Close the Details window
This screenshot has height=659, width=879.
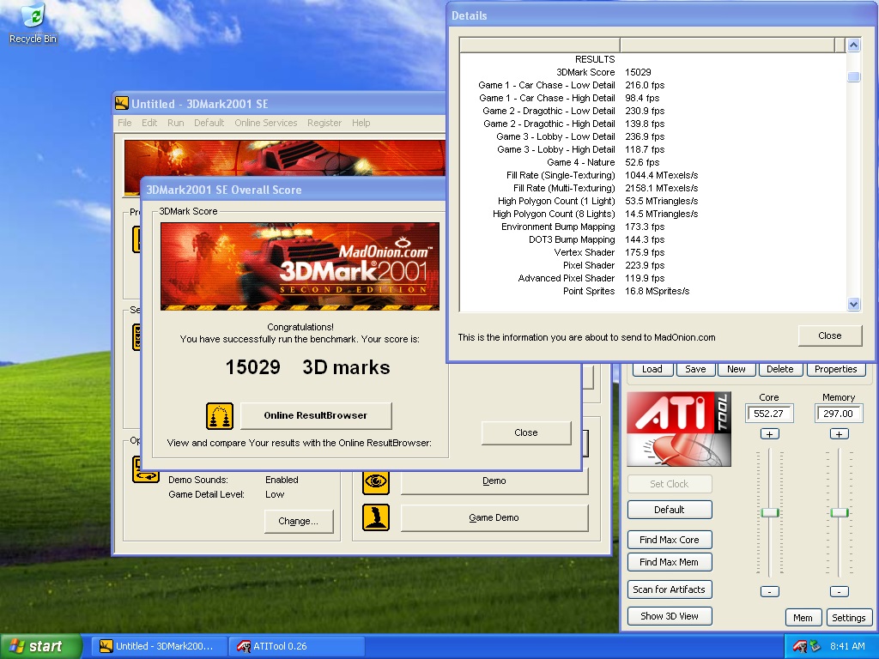pyautogui.click(x=830, y=336)
